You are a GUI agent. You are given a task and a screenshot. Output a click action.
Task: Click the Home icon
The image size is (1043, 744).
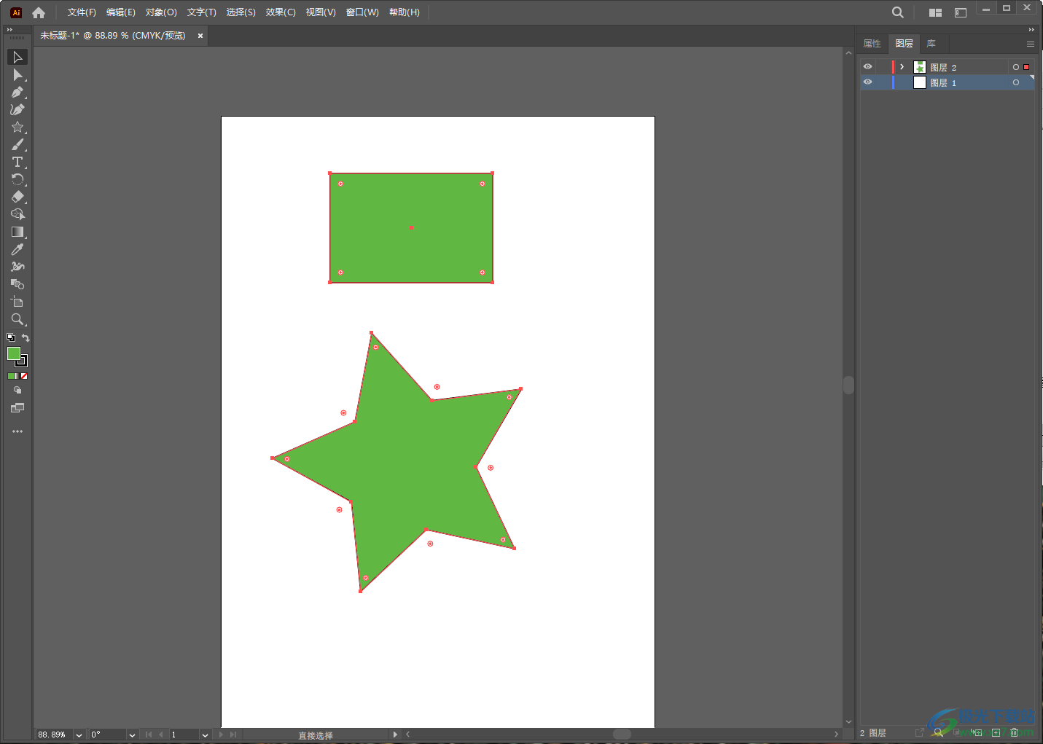pos(39,12)
